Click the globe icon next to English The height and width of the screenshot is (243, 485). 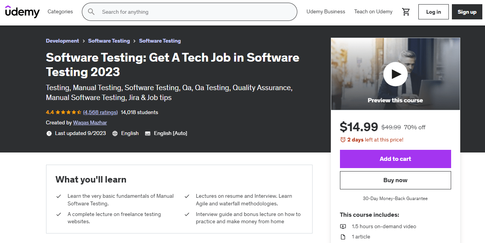114,133
